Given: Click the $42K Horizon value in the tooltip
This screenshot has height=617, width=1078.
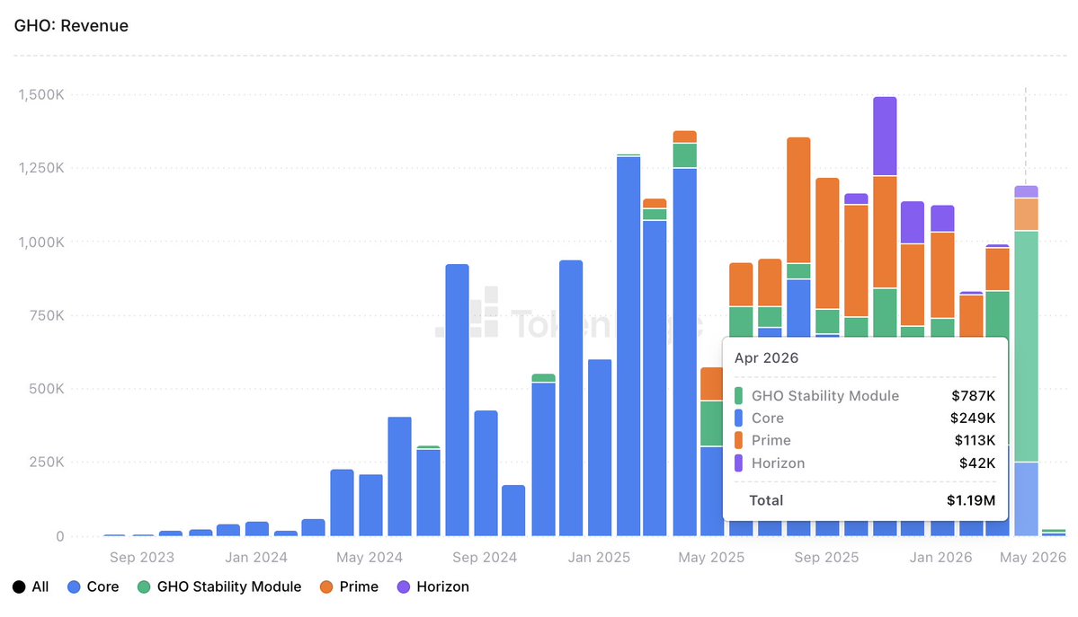Looking at the screenshot, I should pyautogui.click(x=977, y=463).
